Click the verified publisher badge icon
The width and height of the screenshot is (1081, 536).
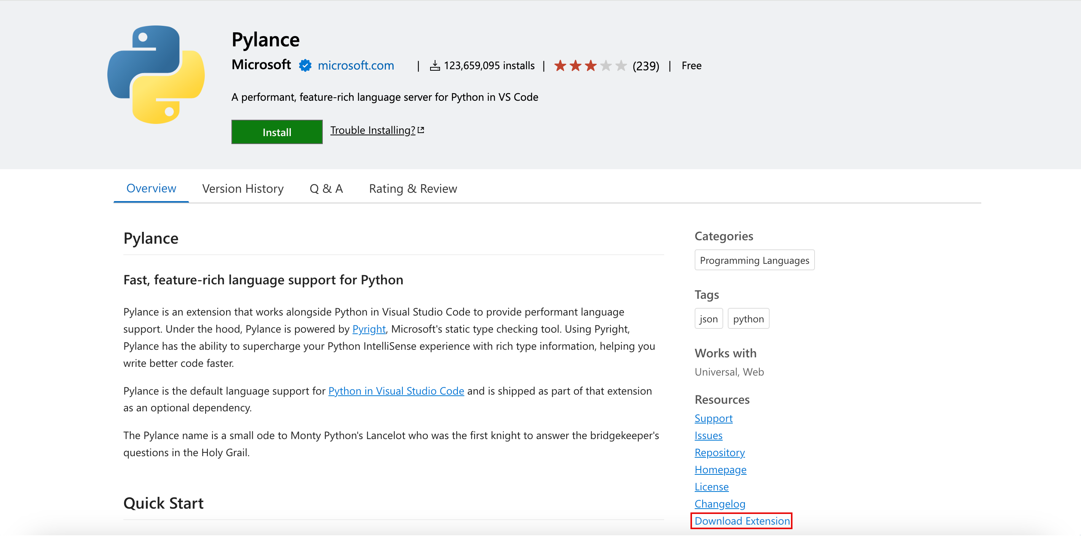pos(305,65)
